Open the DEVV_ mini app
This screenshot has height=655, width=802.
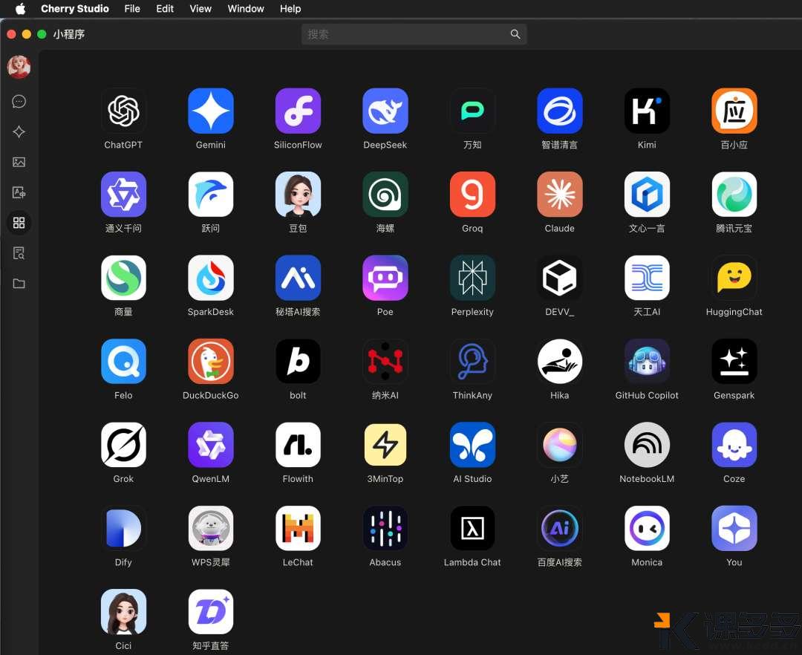pos(560,278)
